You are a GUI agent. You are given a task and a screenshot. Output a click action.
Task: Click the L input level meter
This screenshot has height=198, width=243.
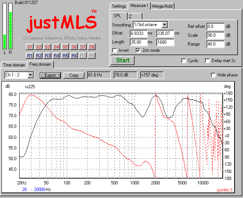pyautogui.click(x=5, y=26)
